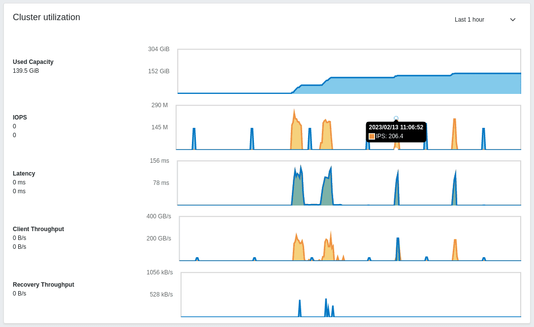Image resolution: width=534 pixels, height=327 pixels.
Task: Select the Recovery Throughput metric label
Action: [x=43, y=285]
